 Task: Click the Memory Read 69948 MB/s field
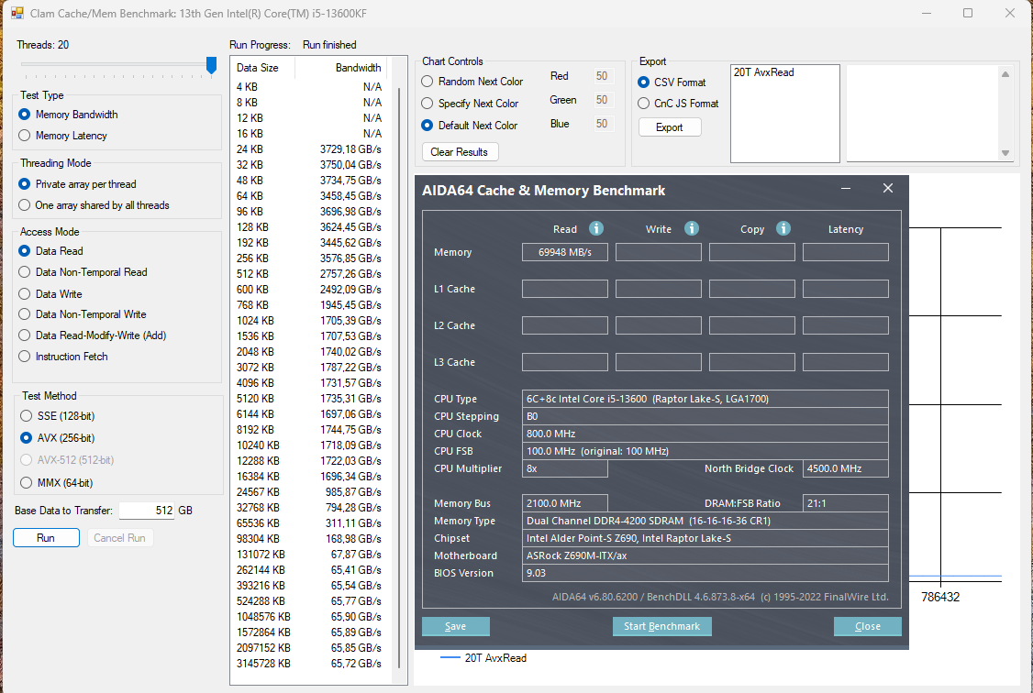click(x=564, y=252)
